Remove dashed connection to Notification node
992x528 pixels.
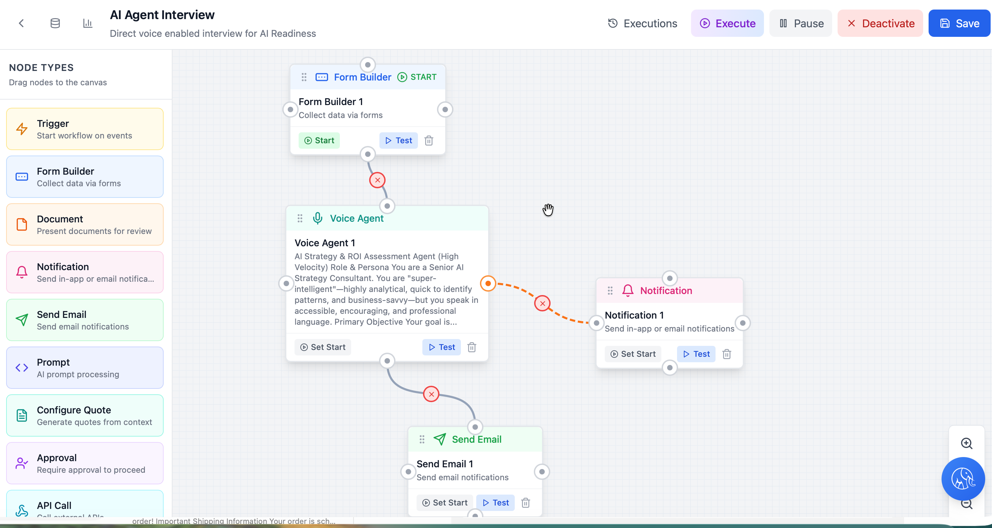pos(542,304)
